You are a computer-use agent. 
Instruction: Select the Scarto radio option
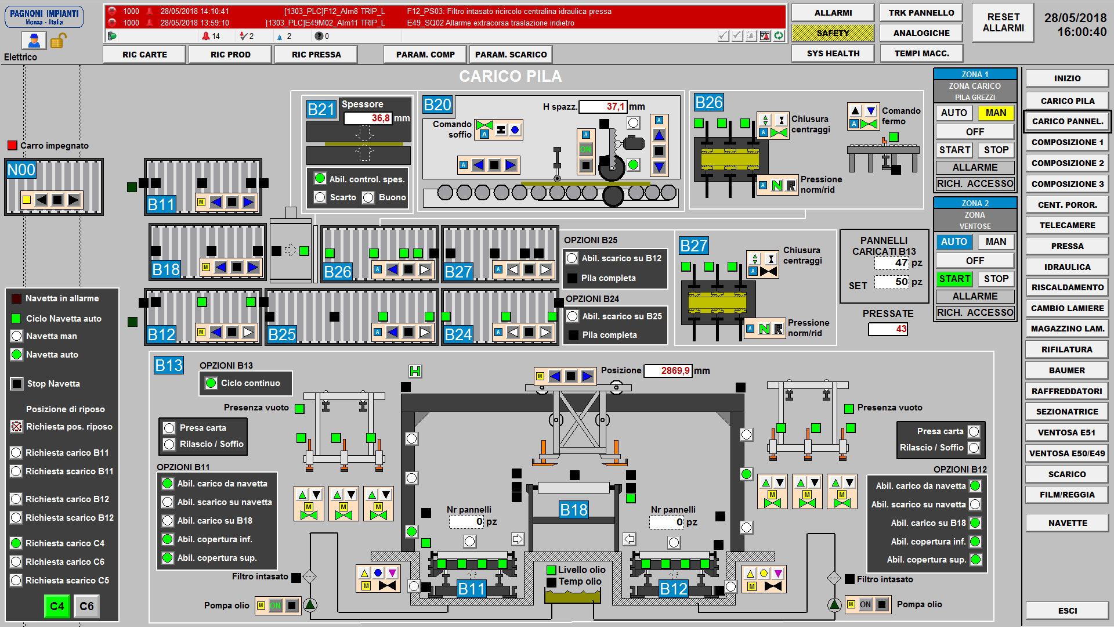(320, 197)
